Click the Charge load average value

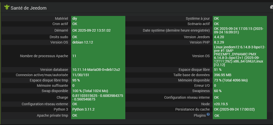(98, 97)
